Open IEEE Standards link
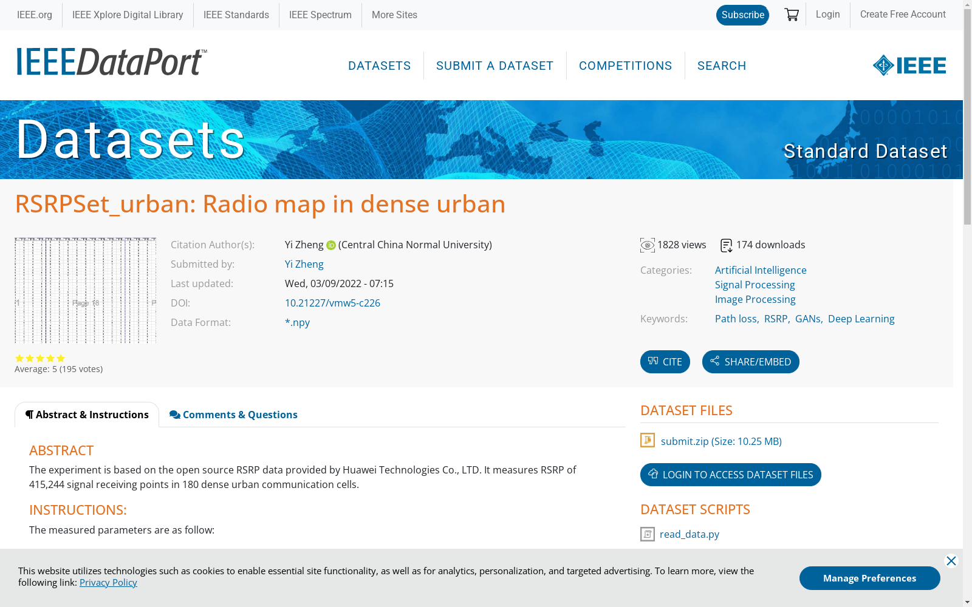Screen dimensions: 972x607 point(236,15)
